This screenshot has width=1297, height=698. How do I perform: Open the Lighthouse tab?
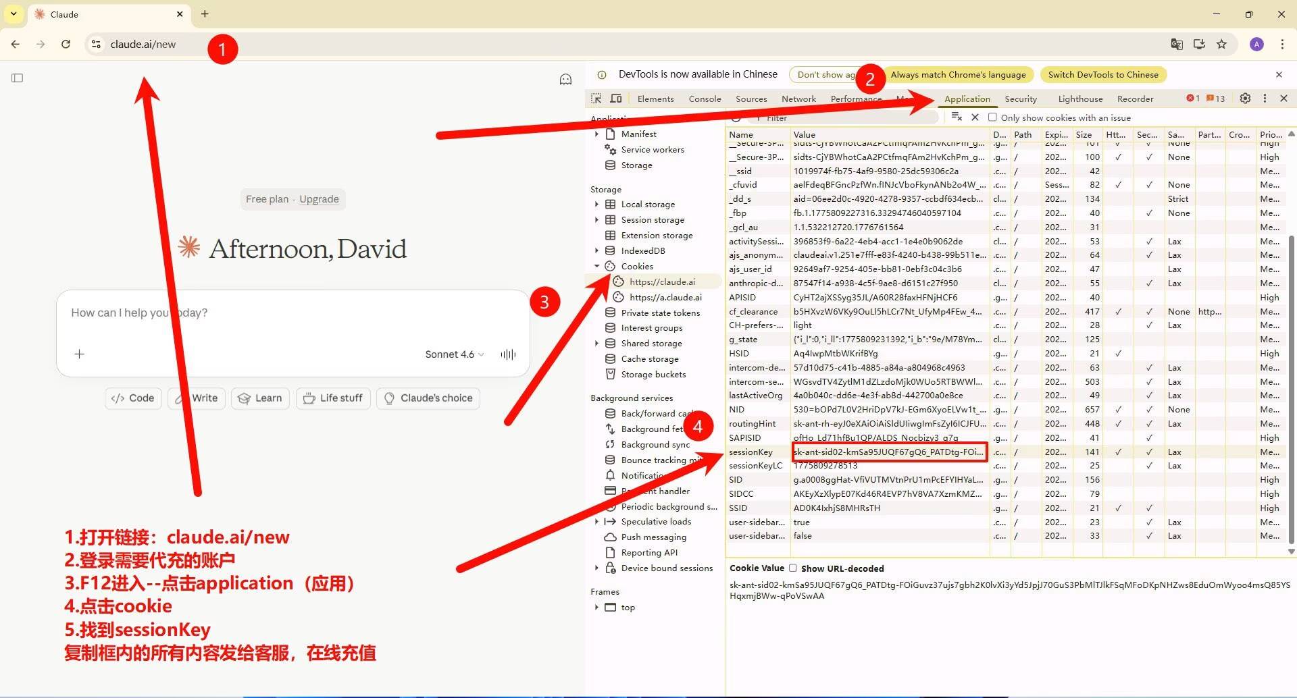point(1080,99)
